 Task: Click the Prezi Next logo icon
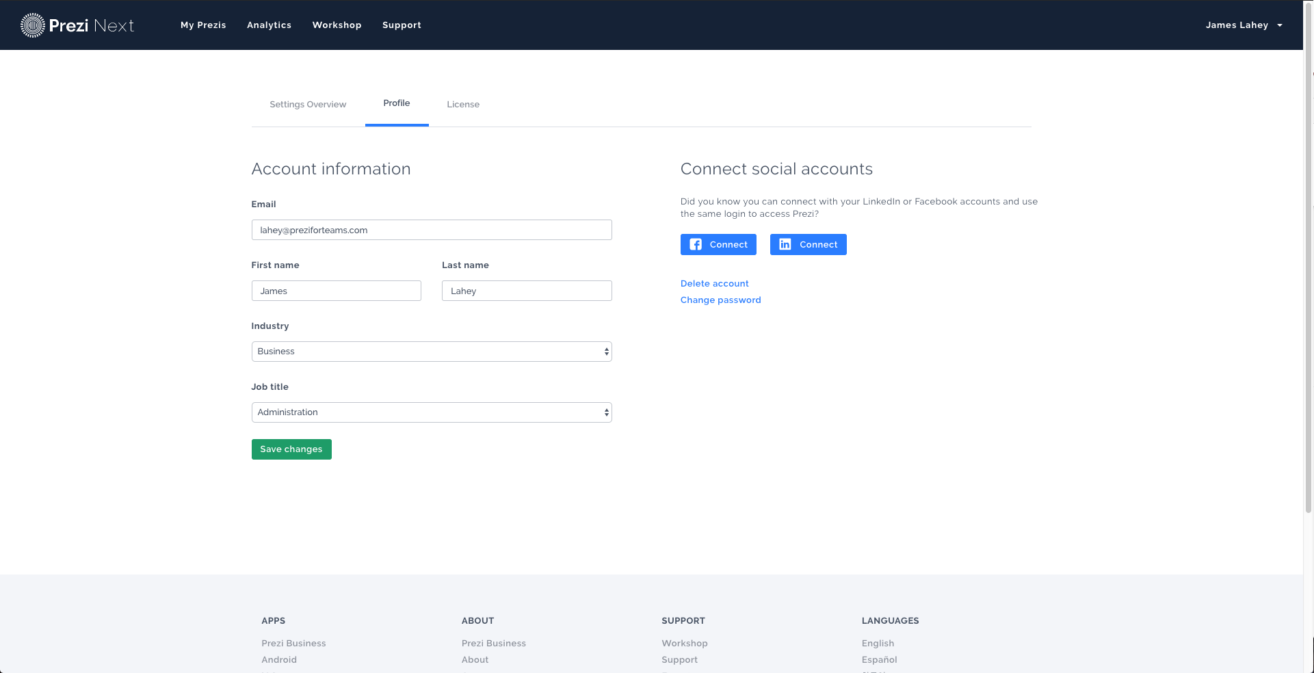click(x=32, y=25)
